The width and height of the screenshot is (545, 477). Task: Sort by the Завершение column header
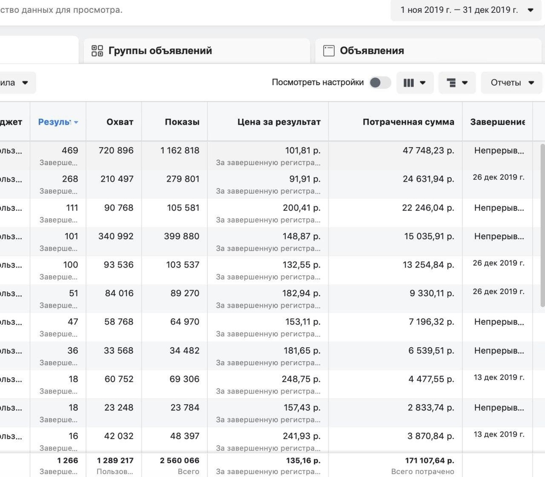click(498, 122)
